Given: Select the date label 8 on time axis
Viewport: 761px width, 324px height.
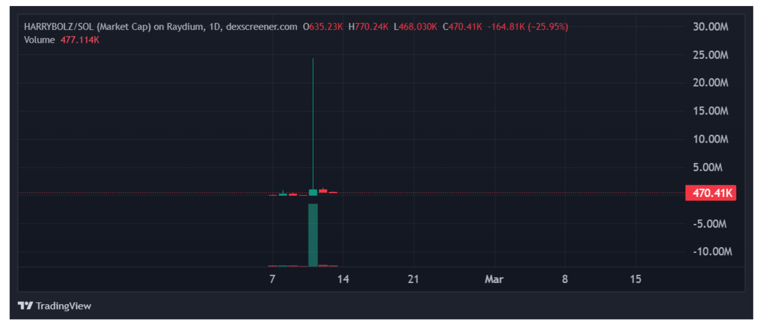Looking at the screenshot, I should 565,279.
